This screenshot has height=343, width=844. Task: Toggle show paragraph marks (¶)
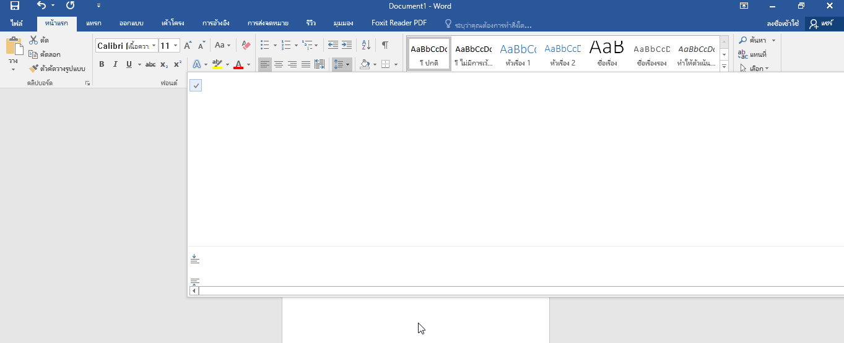coord(385,45)
